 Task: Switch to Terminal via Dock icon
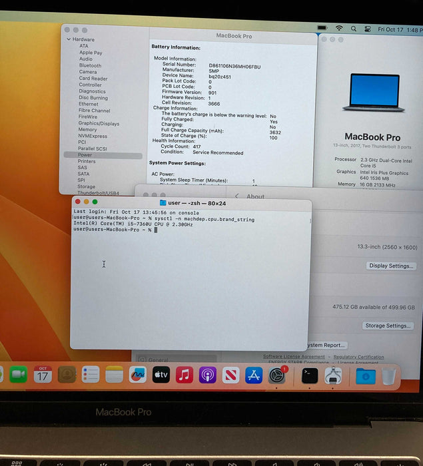pos(309,375)
